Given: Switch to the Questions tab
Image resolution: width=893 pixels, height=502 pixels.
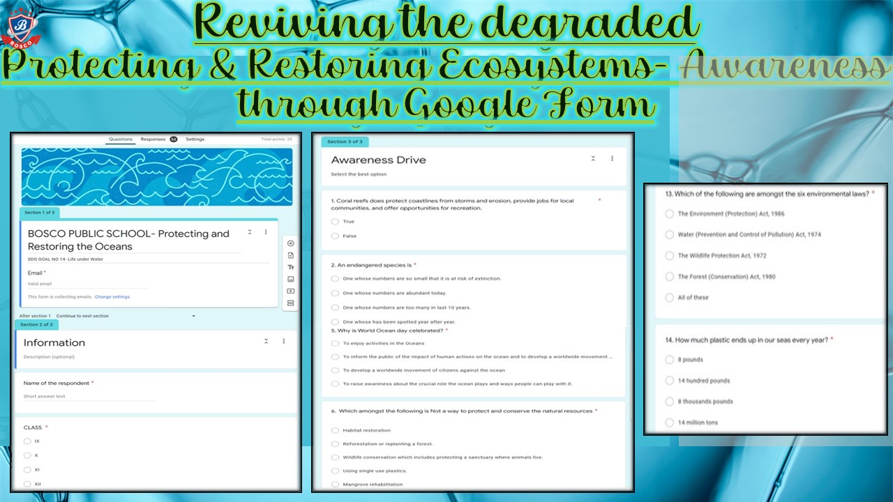Looking at the screenshot, I should point(121,139).
